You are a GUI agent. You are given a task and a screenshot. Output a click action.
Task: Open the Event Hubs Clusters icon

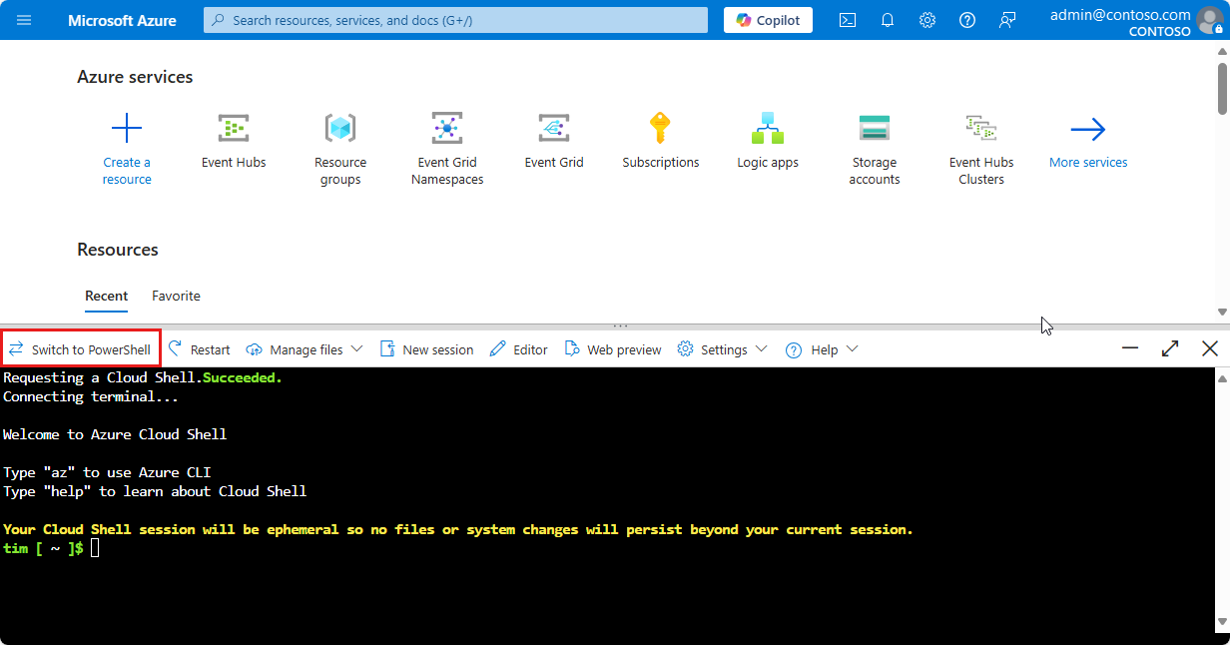pos(981,128)
